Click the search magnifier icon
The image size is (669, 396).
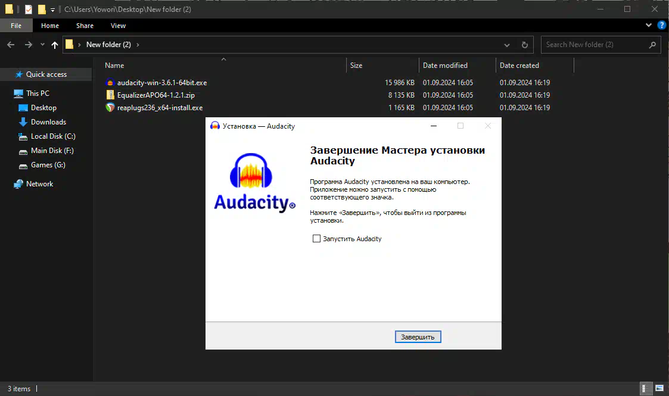[x=652, y=45]
